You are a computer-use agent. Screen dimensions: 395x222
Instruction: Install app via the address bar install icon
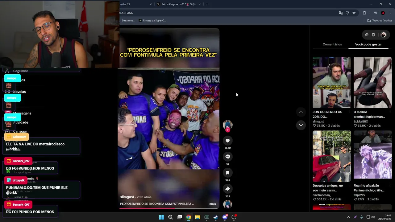(x=347, y=13)
